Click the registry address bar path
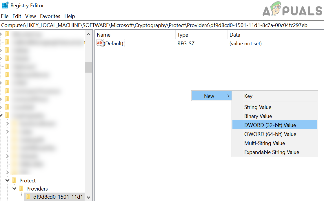 [154, 25]
